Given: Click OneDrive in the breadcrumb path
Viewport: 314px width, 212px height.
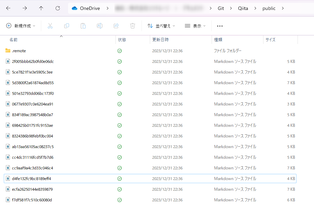Looking at the screenshot, I should tap(90, 8).
